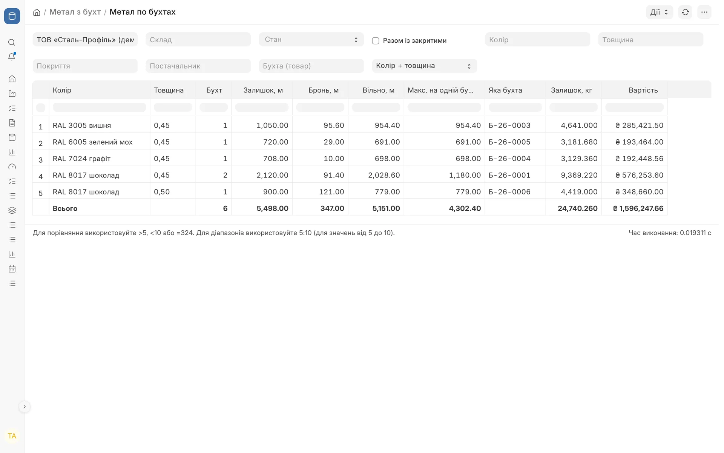Click the filter box under 'Колір' column header
Image resolution: width=724 pixels, height=453 pixels.
point(99,108)
